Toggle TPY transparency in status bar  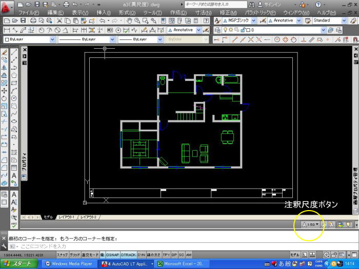pyautogui.click(x=167, y=255)
